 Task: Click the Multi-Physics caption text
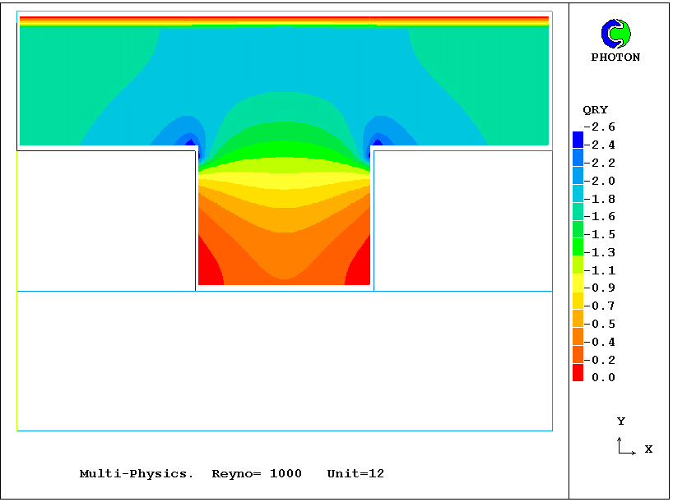pos(137,474)
